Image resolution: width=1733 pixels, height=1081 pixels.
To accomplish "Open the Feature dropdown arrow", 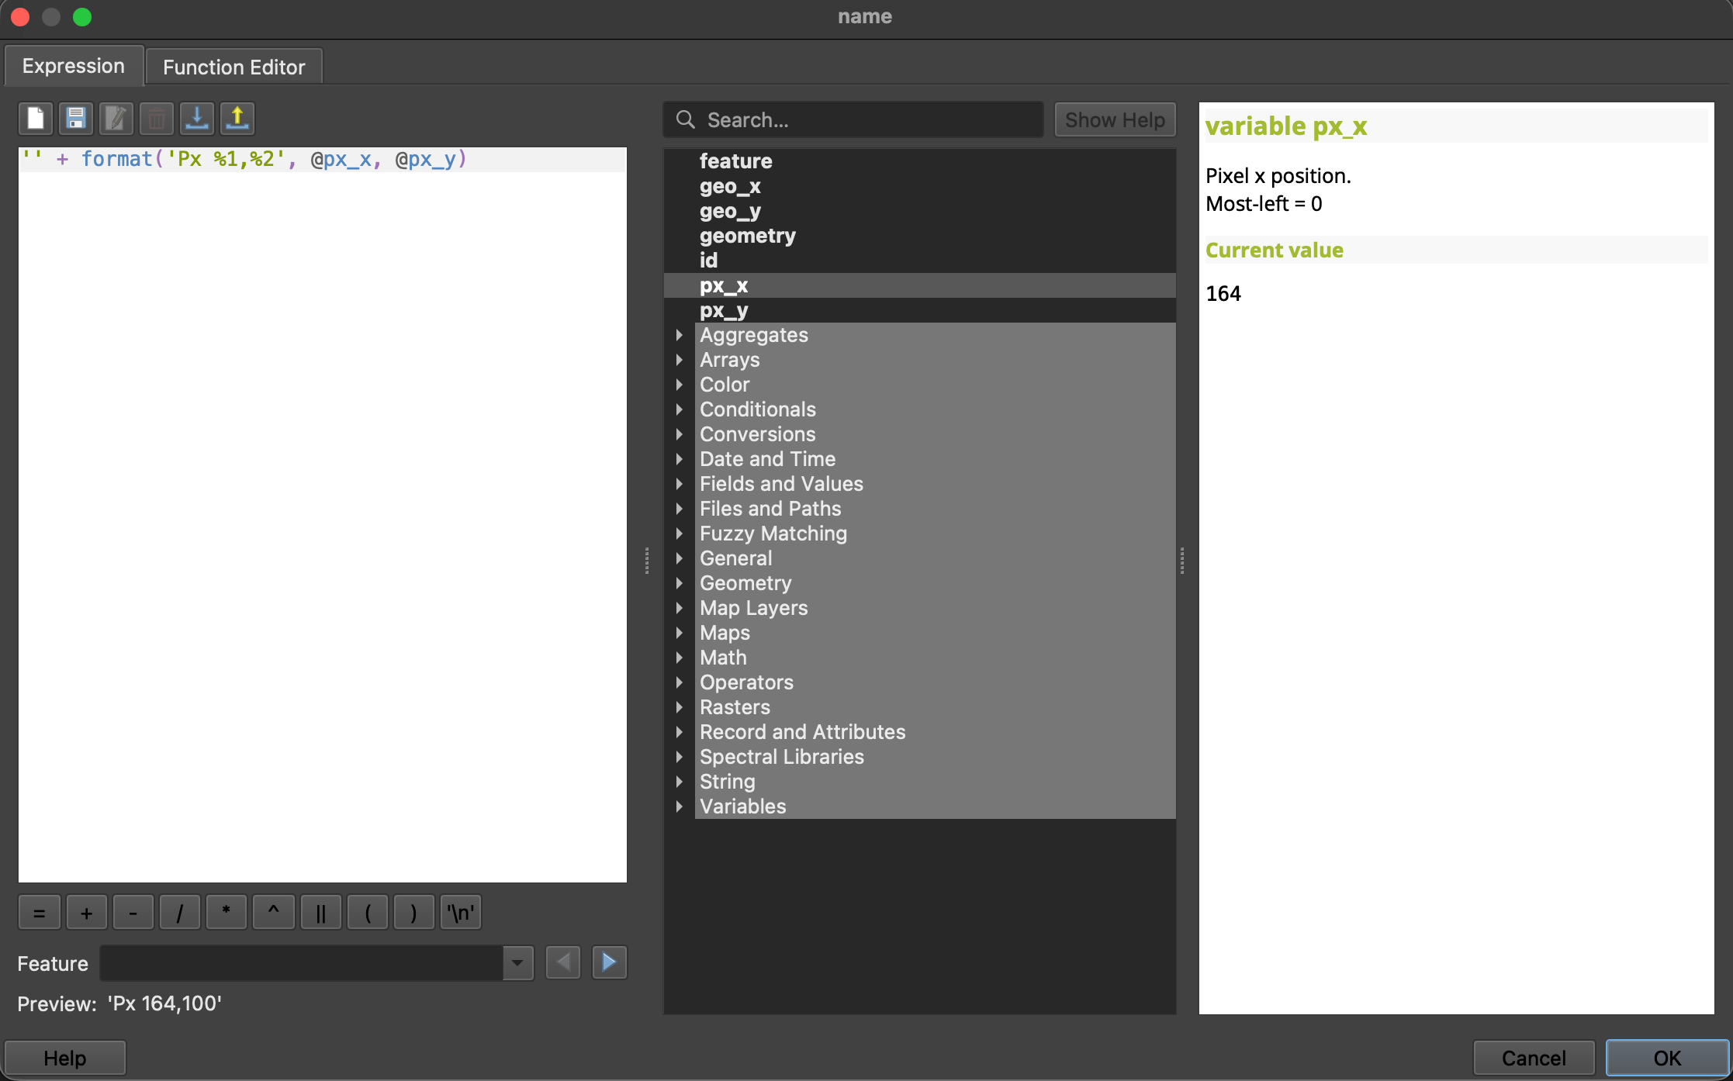I will 517,963.
